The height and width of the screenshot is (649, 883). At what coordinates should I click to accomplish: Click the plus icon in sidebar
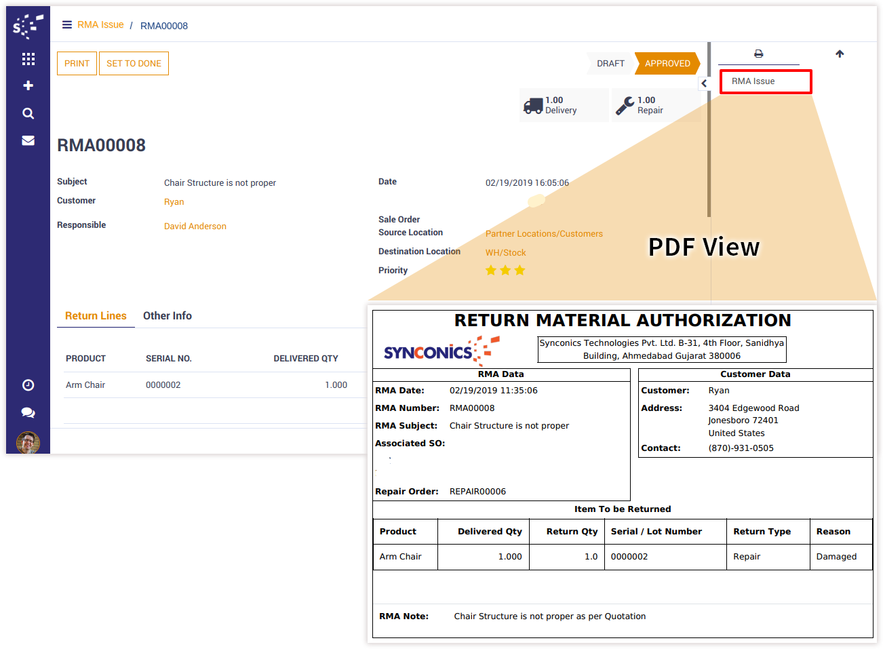pos(28,85)
